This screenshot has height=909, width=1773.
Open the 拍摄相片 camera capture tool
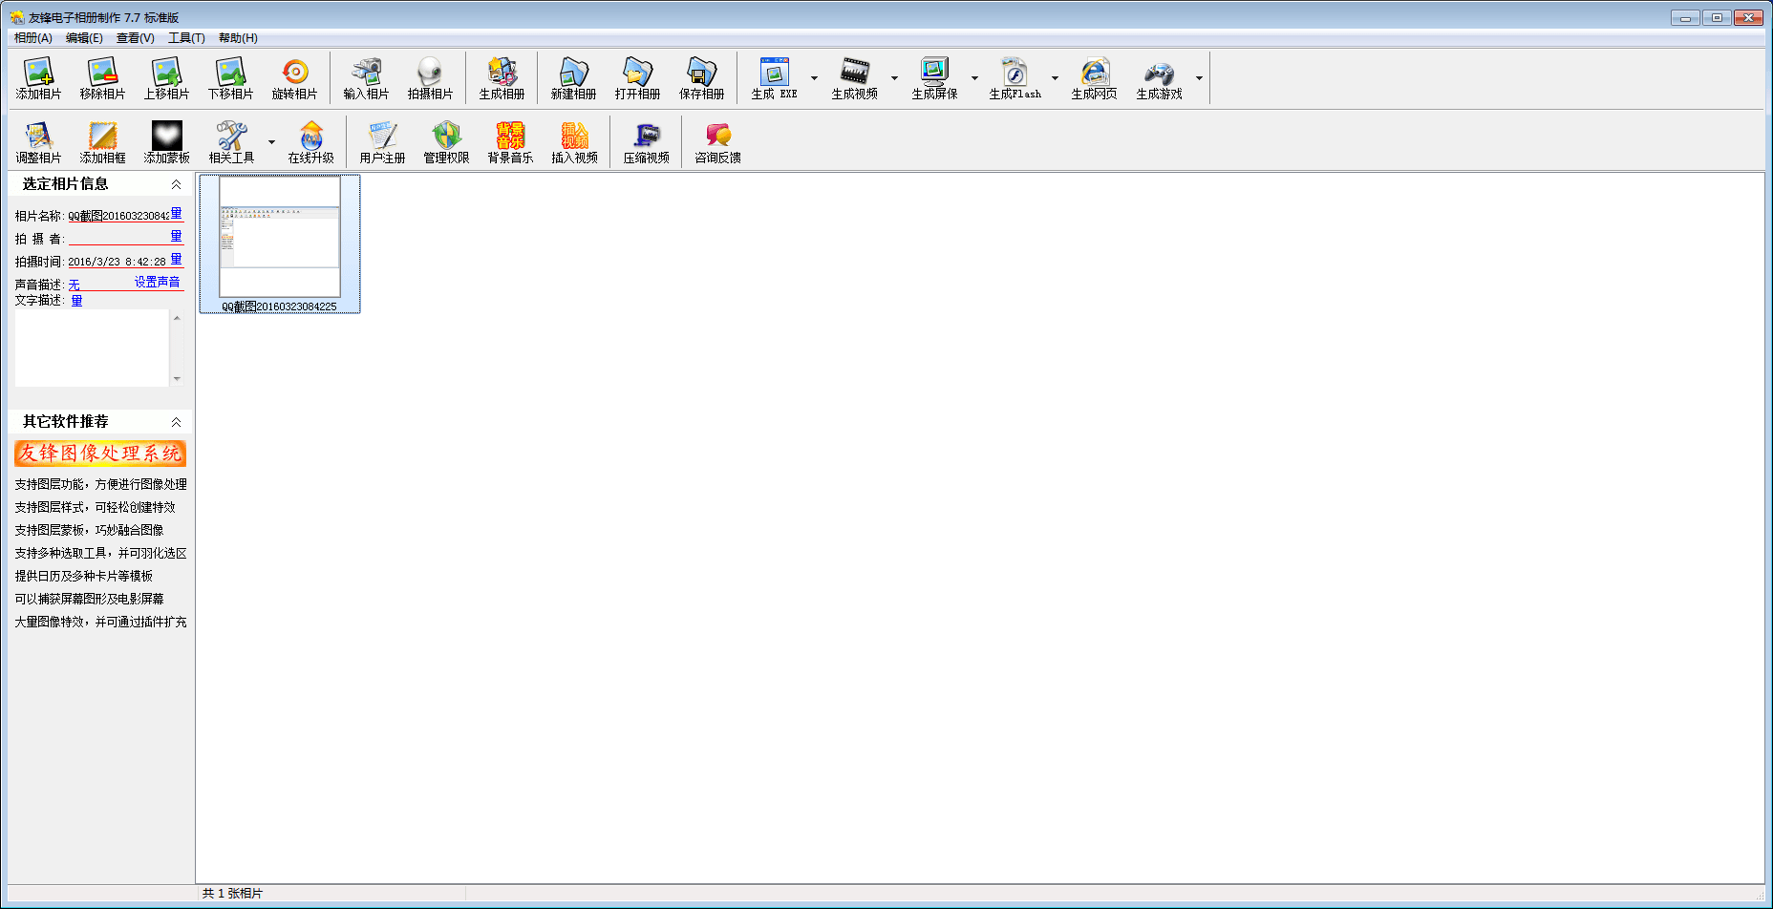(430, 78)
